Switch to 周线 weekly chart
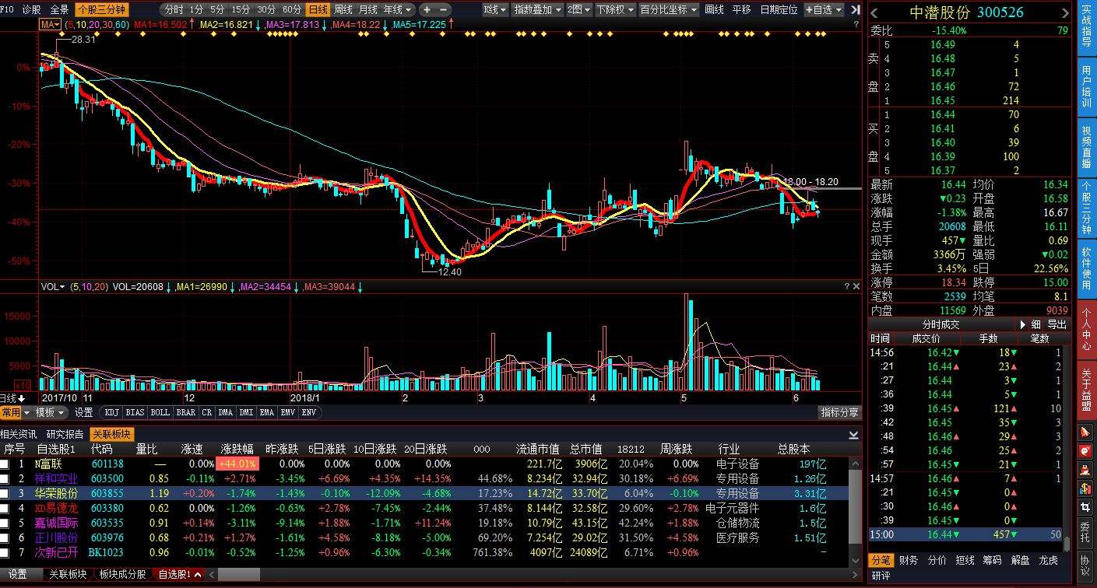Viewport: 1097px width, 588px height. tap(343, 9)
